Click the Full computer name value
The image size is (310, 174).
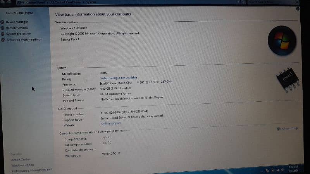point(107,143)
